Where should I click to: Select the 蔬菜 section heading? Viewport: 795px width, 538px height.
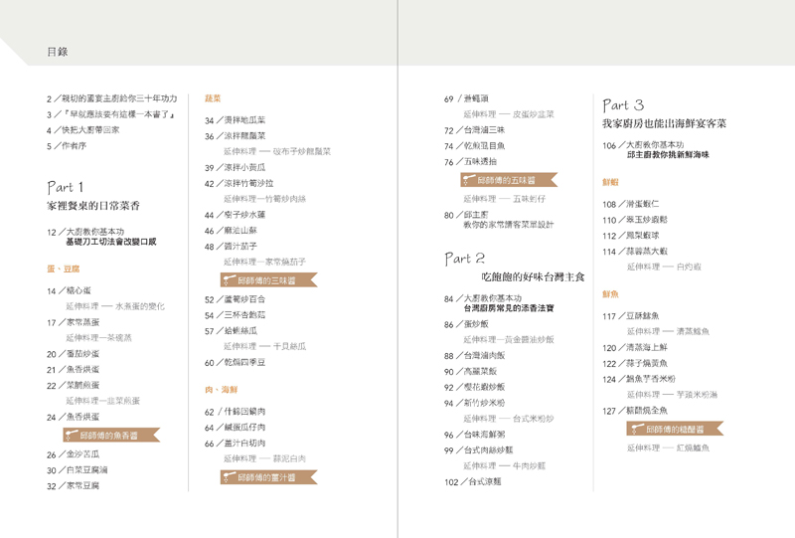[213, 98]
